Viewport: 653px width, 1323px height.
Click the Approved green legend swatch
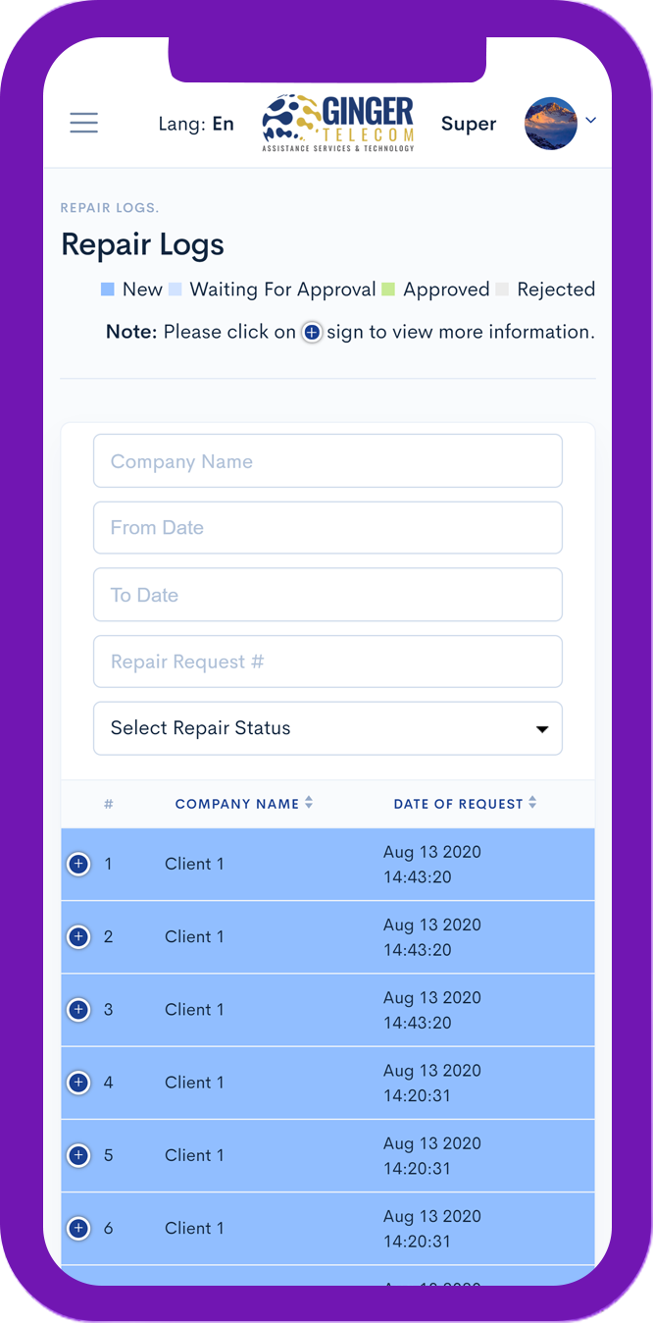click(x=388, y=290)
